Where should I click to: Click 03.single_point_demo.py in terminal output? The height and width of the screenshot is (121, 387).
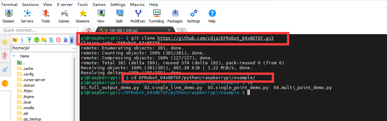238,87
